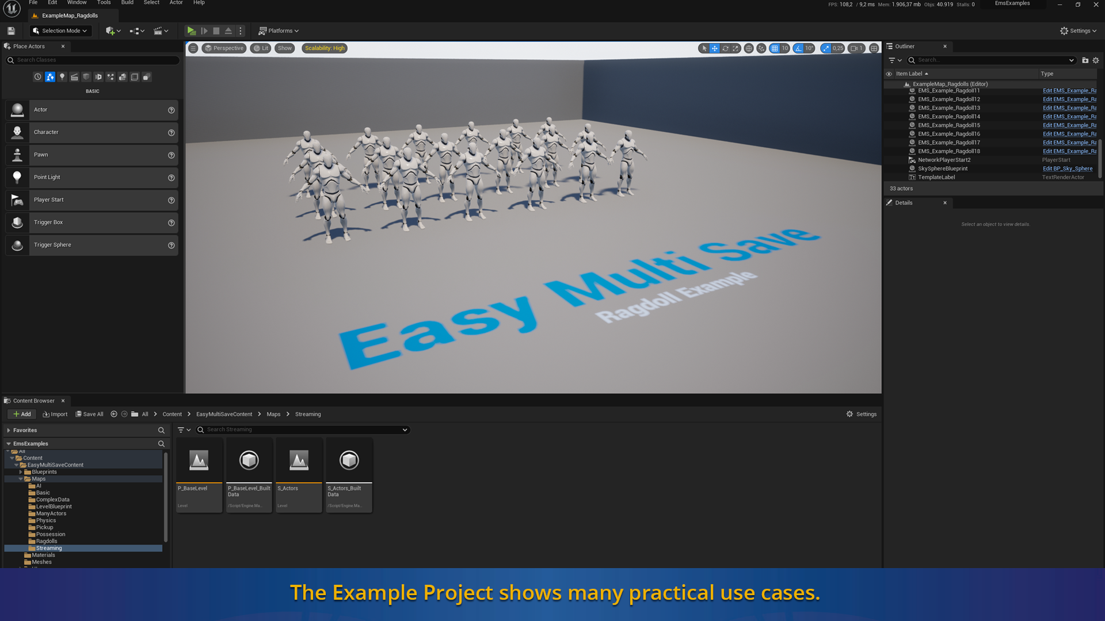This screenshot has height=621, width=1105.
Task: Select the scale transform tool
Action: click(736, 48)
